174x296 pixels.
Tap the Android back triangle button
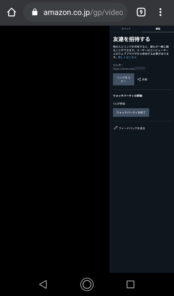(43, 284)
